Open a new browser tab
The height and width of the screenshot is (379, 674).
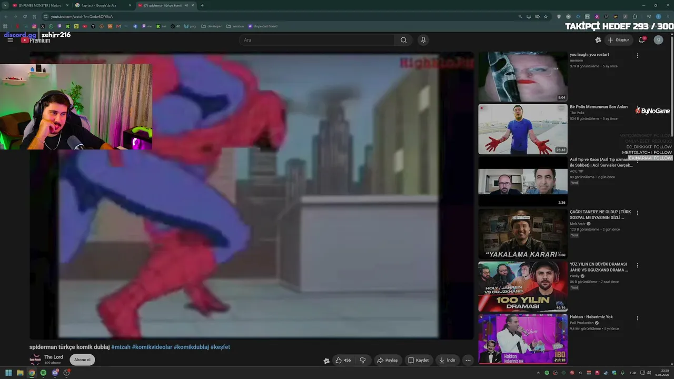coord(202,5)
